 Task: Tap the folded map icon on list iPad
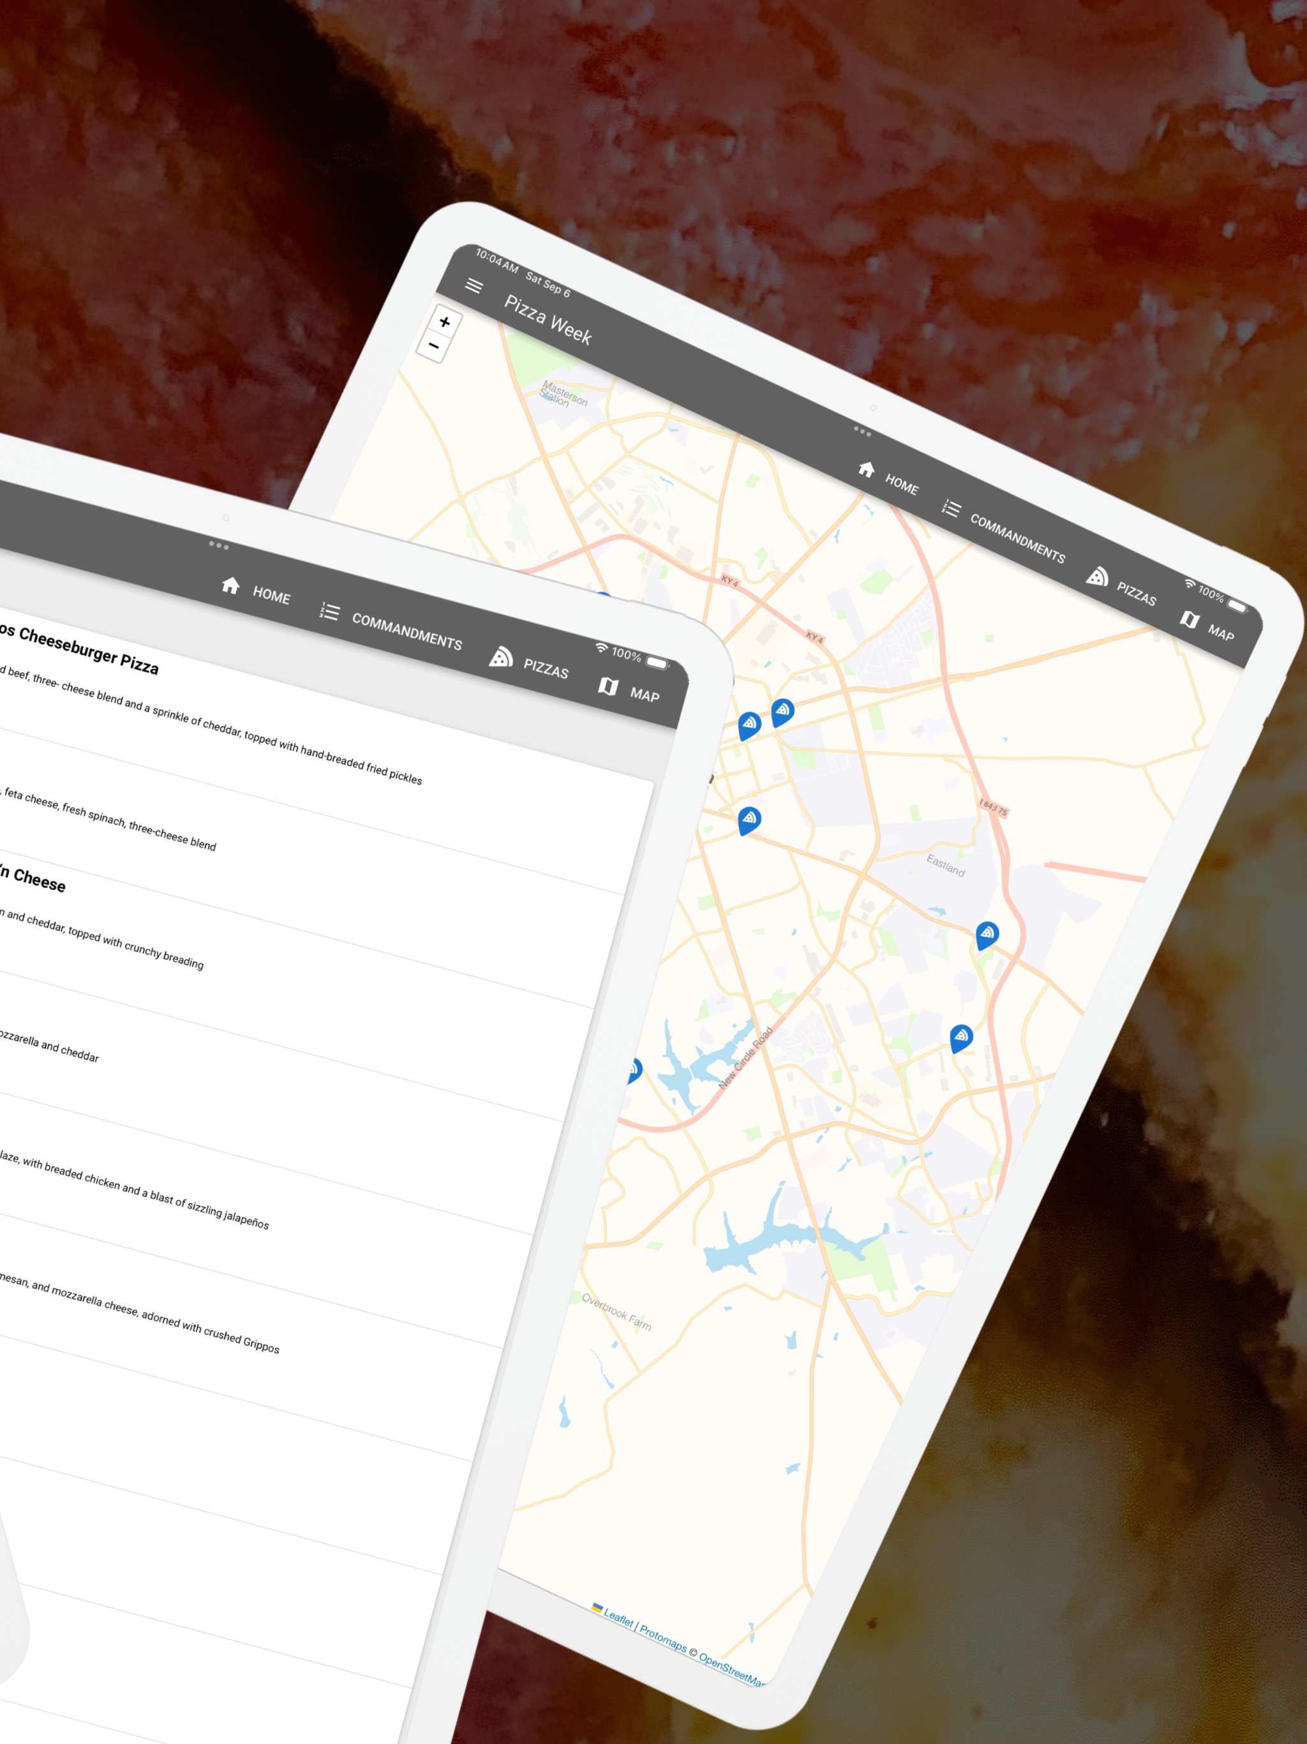[x=608, y=686]
